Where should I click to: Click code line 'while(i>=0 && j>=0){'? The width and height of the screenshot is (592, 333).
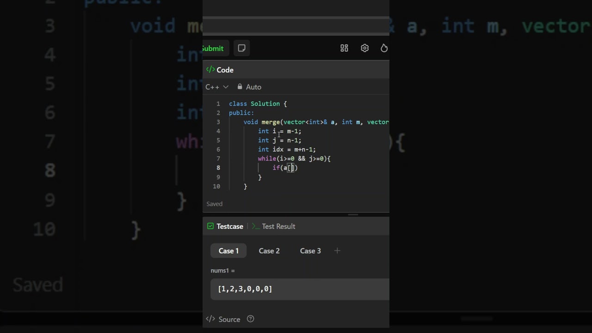(x=294, y=159)
